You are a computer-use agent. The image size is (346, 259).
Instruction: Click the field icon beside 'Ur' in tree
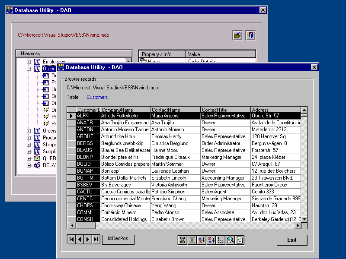[46, 89]
